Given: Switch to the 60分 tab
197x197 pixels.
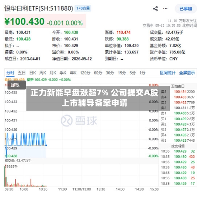Looking at the screenshot, I should pos(98,73).
